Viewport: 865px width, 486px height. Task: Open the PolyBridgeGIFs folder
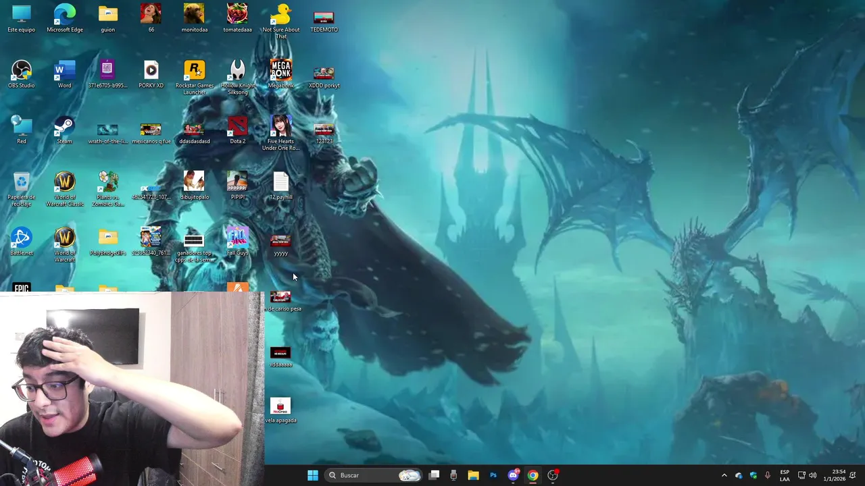tap(107, 242)
